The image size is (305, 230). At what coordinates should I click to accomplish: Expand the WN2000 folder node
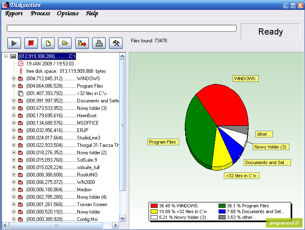click(x=14, y=182)
